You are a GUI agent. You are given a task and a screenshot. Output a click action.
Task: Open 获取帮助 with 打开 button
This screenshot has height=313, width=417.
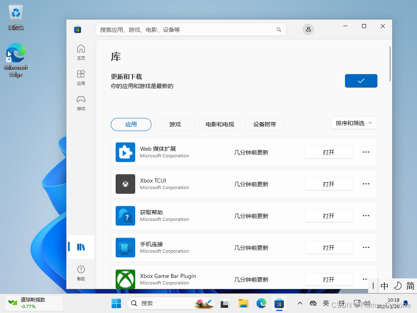point(329,216)
